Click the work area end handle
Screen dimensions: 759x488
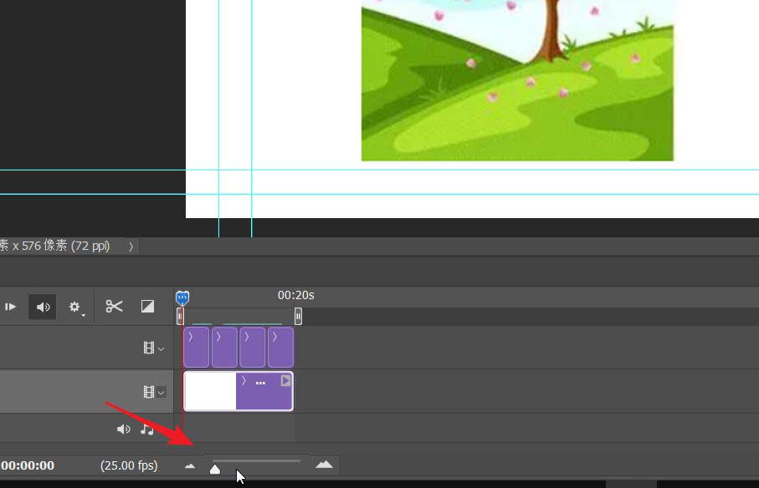298,317
